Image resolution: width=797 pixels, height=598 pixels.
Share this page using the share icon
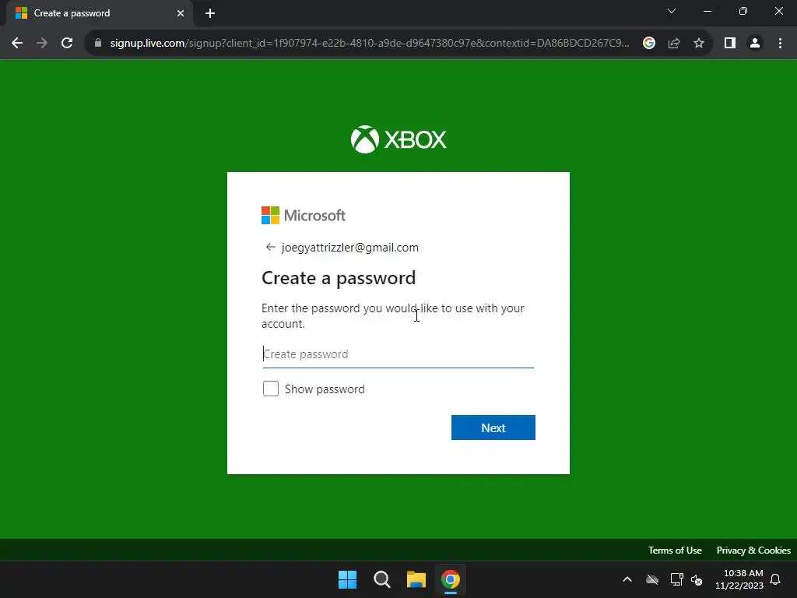674,44
